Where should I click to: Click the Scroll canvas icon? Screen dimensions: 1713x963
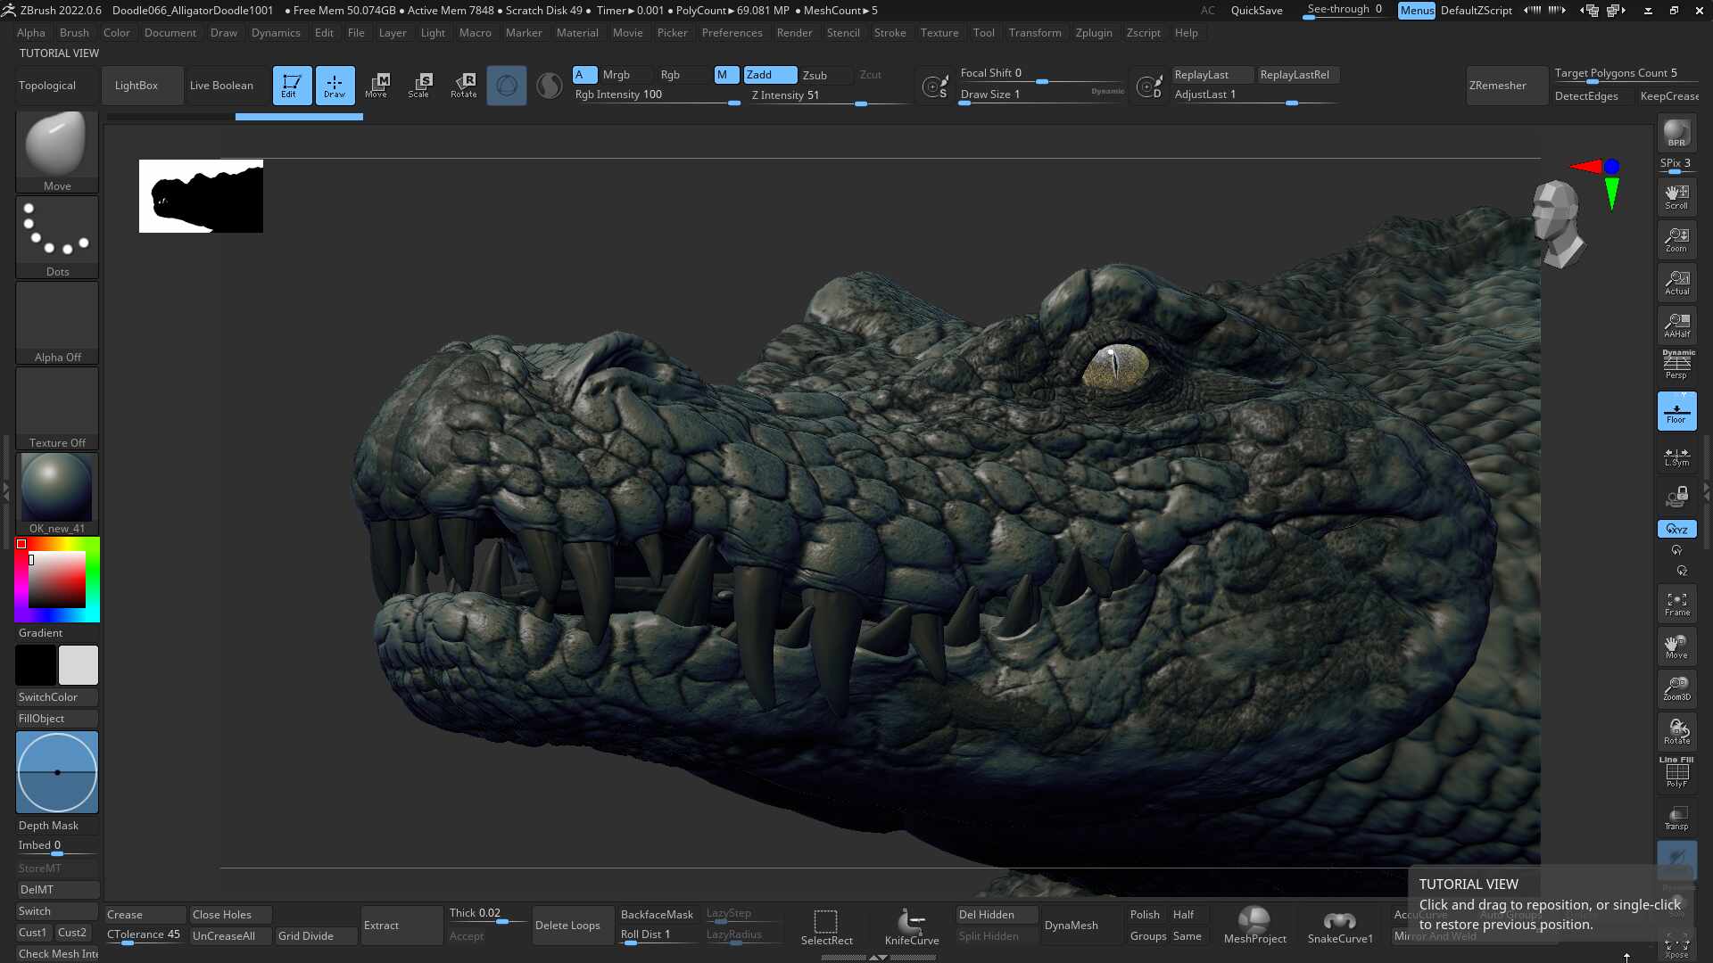pyautogui.click(x=1676, y=197)
